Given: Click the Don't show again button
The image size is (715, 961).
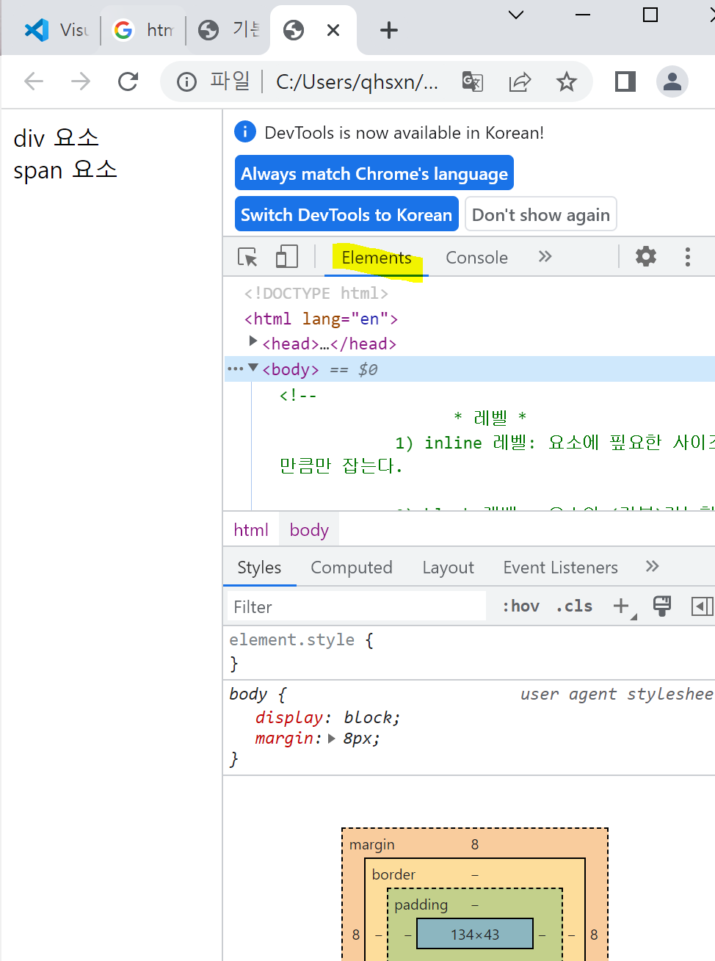Looking at the screenshot, I should 540,214.
